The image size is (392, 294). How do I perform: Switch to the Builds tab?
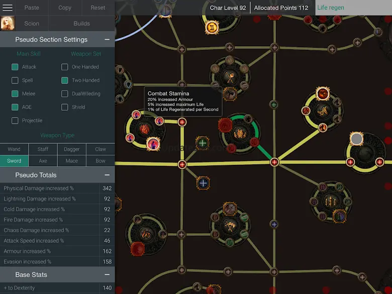pos(81,23)
